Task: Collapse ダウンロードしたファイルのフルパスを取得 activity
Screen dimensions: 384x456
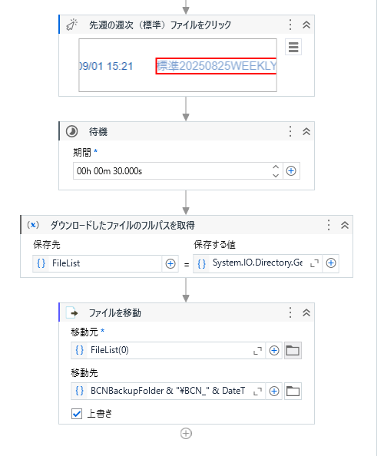Action: 345,225
